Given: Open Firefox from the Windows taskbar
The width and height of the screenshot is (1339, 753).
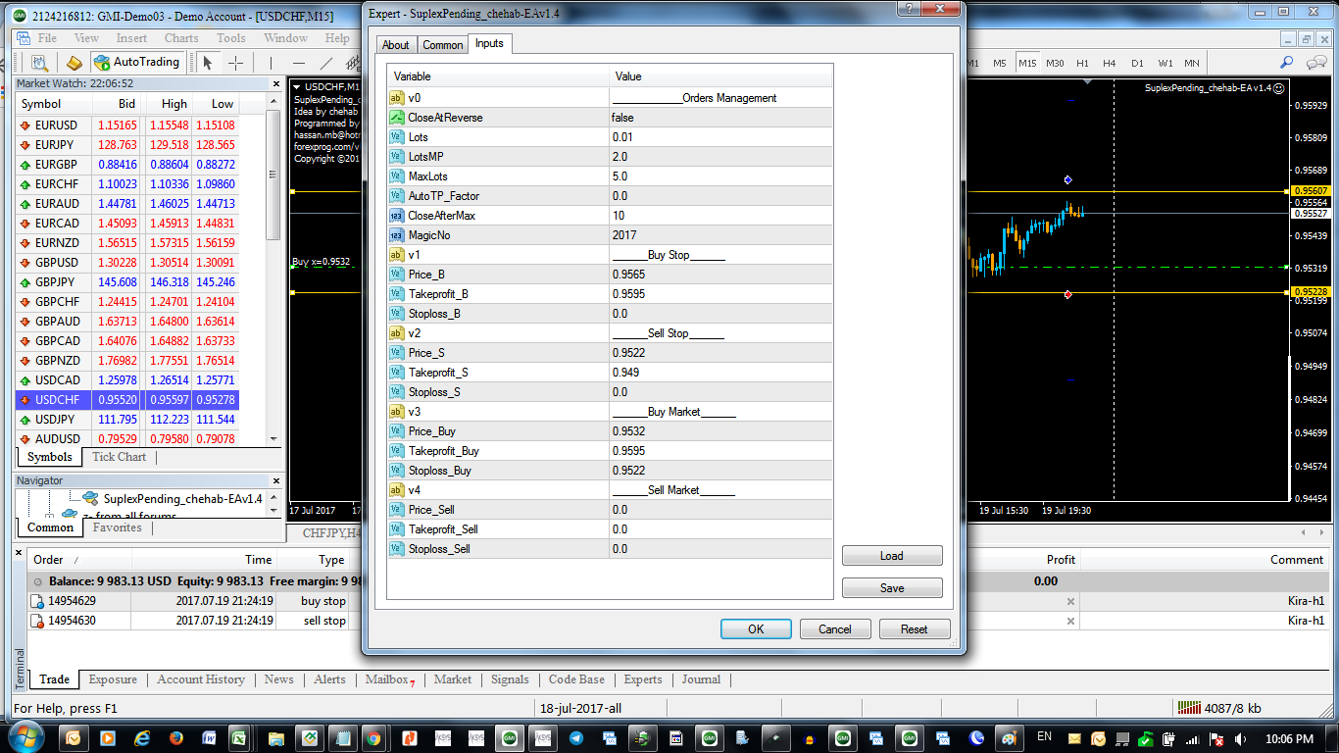Looking at the screenshot, I should [x=176, y=737].
